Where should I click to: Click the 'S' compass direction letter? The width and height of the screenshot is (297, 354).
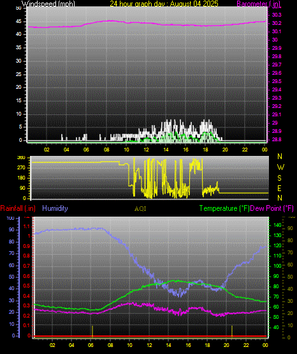[x=279, y=178]
